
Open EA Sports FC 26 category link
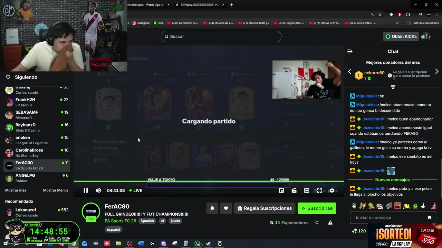(120, 221)
